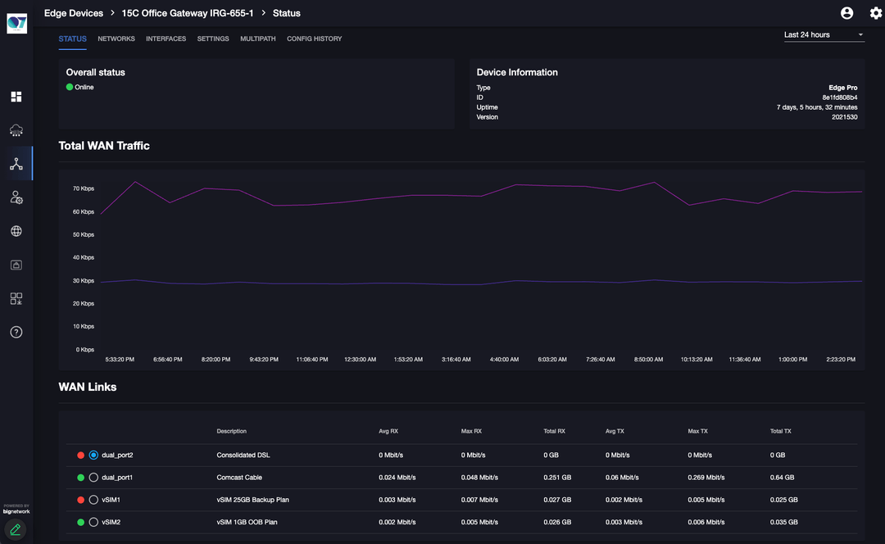Click the user management sidebar icon
The height and width of the screenshot is (544, 885).
click(16, 197)
